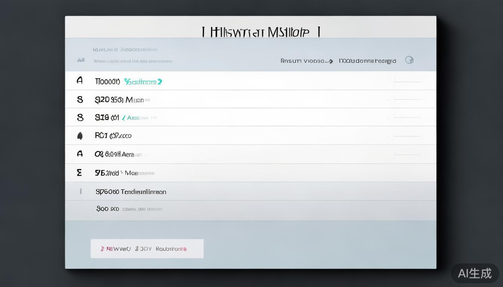Click the A icon beside the Tooooo row
This screenshot has height=287, width=503.
click(x=79, y=81)
